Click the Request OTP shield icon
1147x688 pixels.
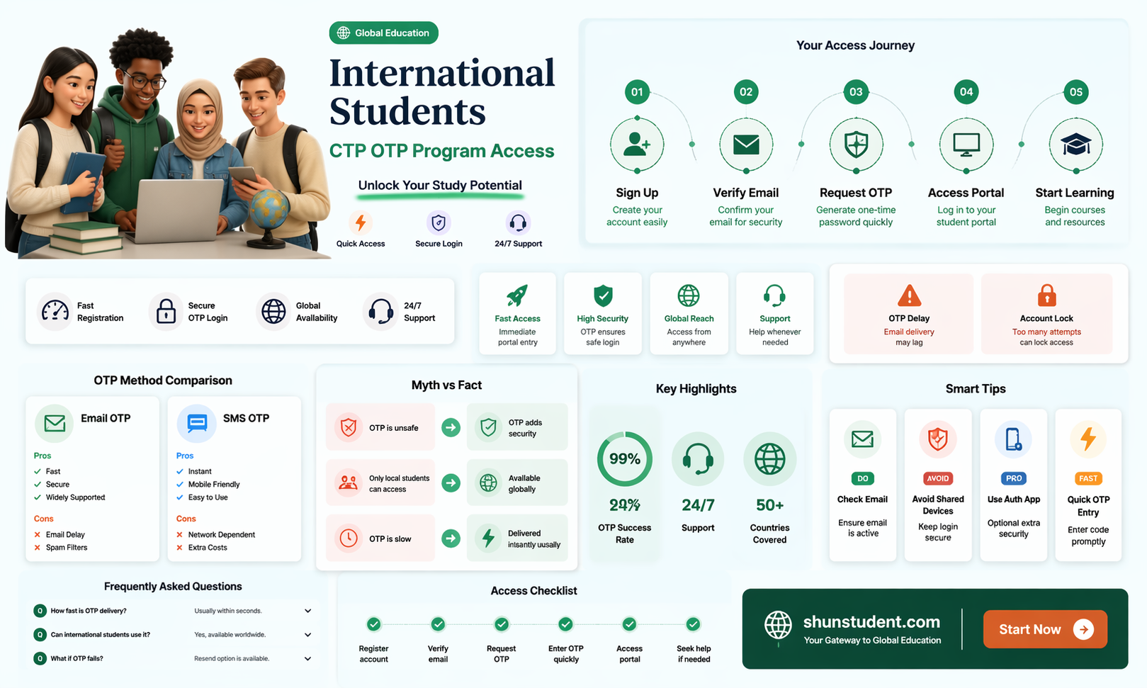click(856, 145)
